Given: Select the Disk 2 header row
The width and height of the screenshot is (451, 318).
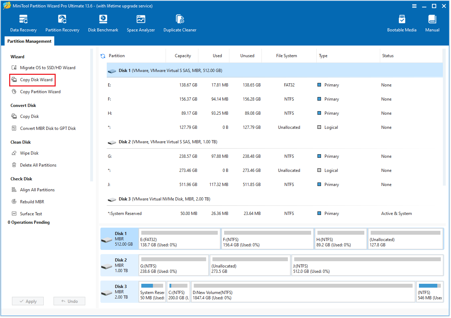Looking at the screenshot, I should pyautogui.click(x=274, y=142).
